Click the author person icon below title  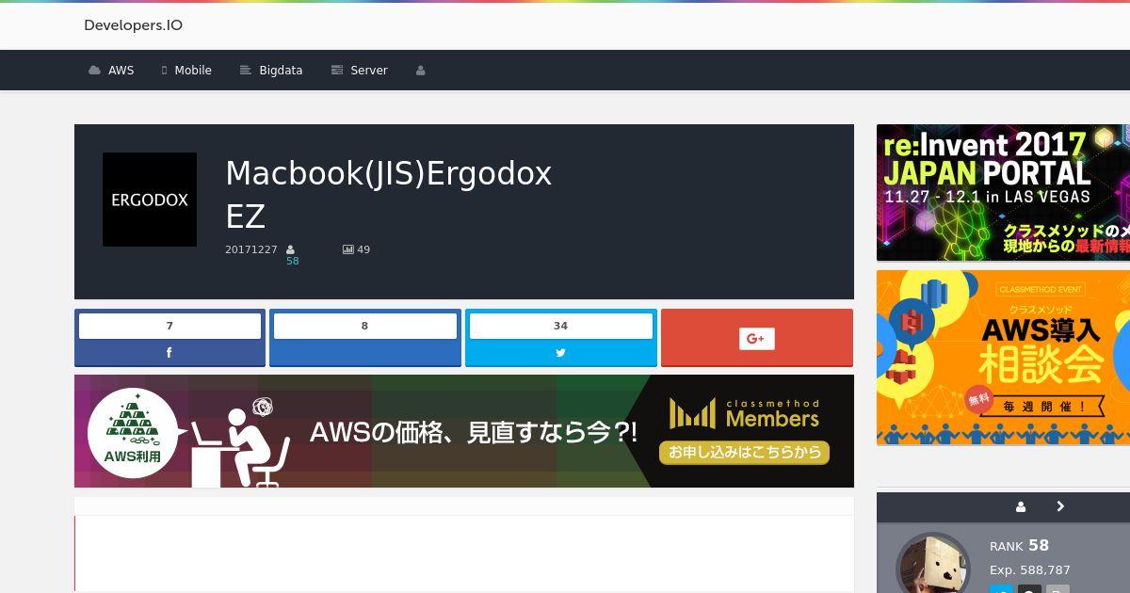tap(291, 249)
